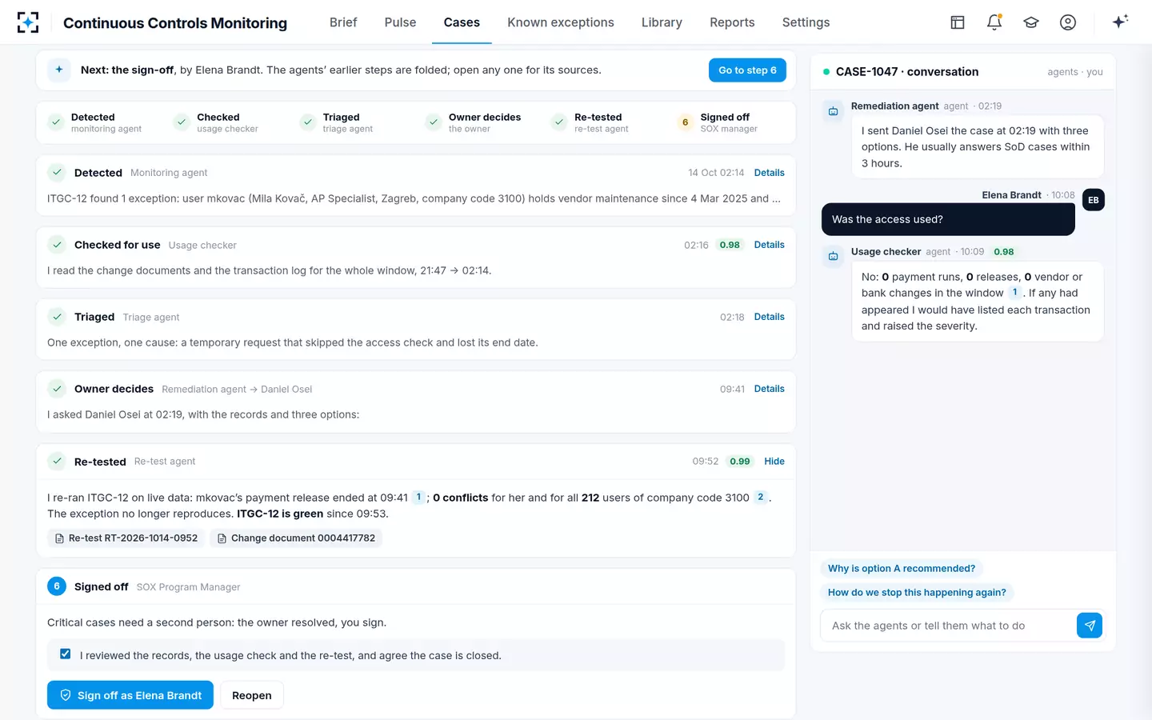Untick the "I reviewed the records" checkbox
This screenshot has width=1152, height=720.
click(x=66, y=654)
